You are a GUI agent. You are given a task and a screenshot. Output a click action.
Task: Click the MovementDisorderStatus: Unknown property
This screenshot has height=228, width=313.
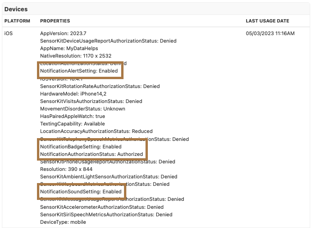coord(83,109)
